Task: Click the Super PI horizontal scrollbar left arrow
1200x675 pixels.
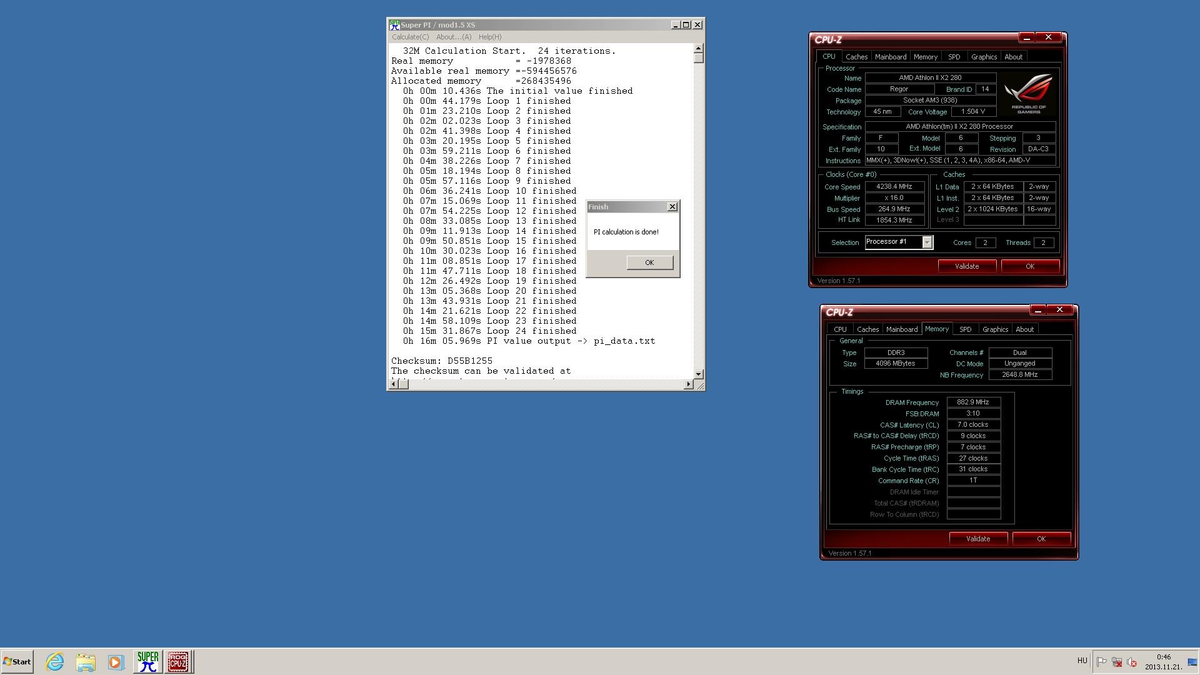Action: (393, 384)
